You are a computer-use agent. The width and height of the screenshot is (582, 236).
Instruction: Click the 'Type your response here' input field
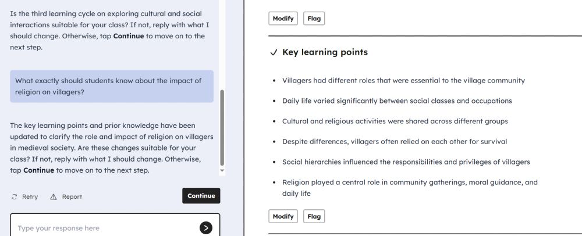coord(108,228)
